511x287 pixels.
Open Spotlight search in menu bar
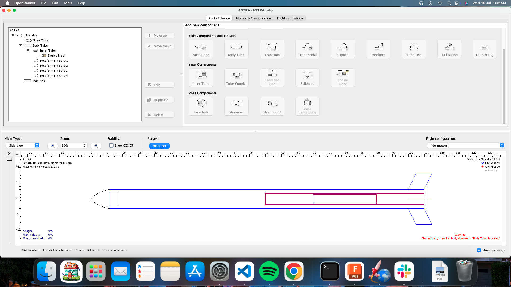coord(449,3)
